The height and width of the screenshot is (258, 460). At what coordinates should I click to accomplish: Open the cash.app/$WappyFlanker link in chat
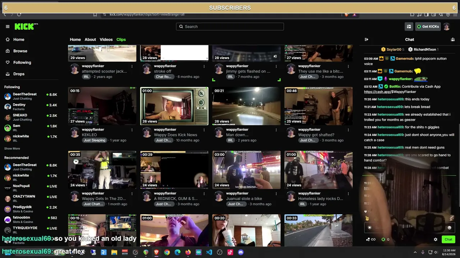[x=390, y=92]
